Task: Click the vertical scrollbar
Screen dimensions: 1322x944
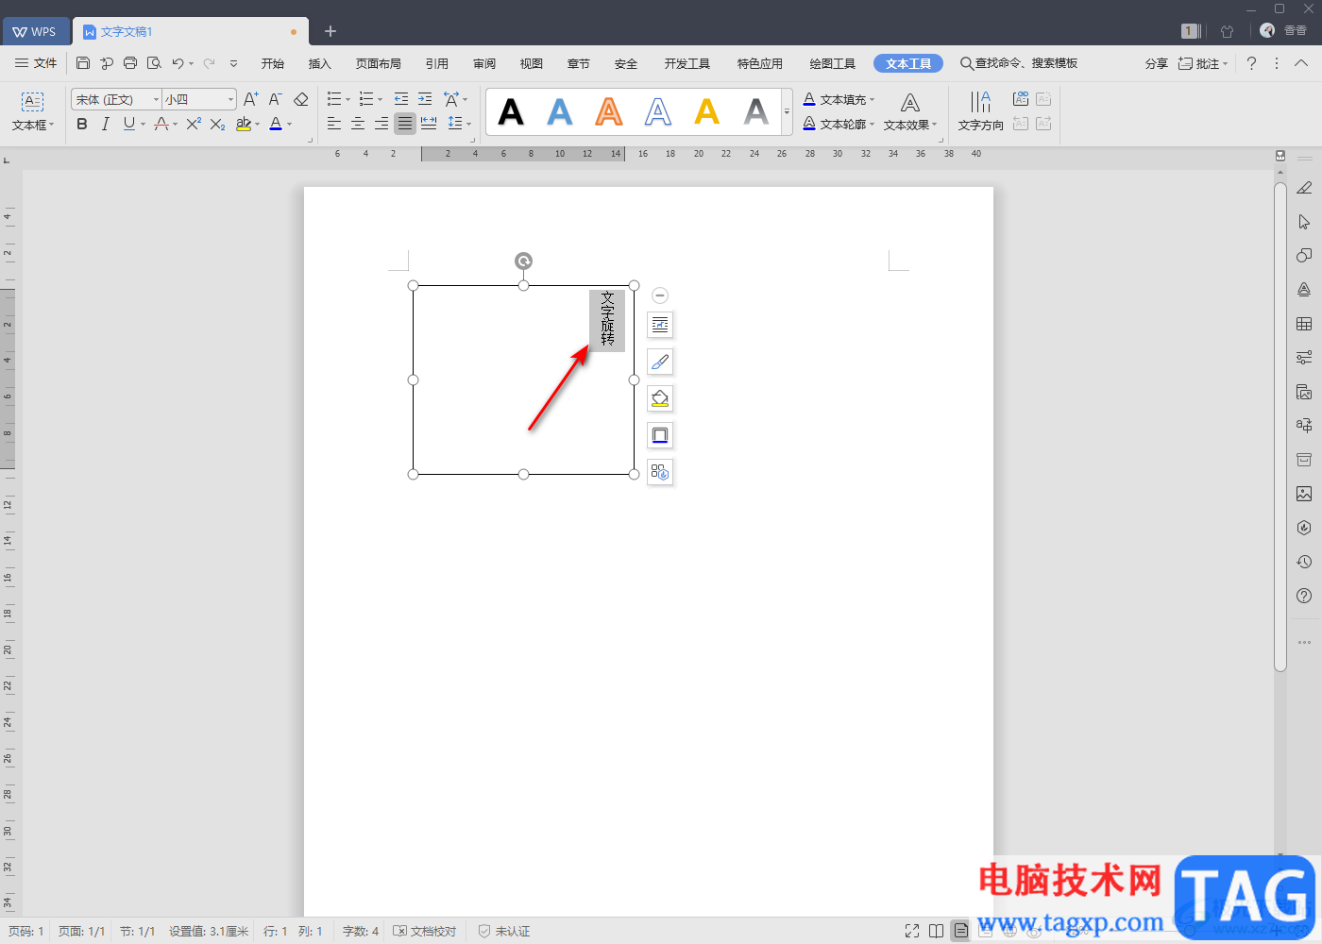Action: click(1280, 427)
